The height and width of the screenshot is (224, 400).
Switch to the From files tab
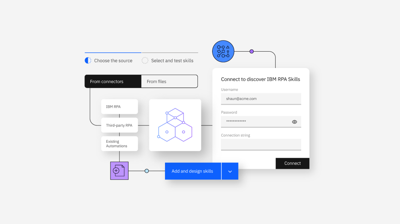pyautogui.click(x=169, y=81)
